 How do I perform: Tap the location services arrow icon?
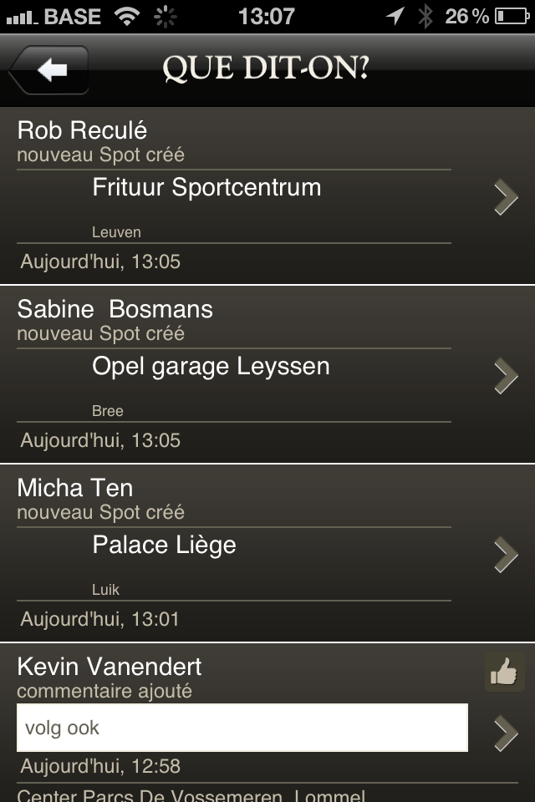[x=395, y=16]
